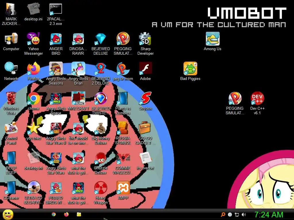Image resolution: width=294 pixels, height=220 pixels.
Task: Open the network tray icon
Action: (237, 215)
